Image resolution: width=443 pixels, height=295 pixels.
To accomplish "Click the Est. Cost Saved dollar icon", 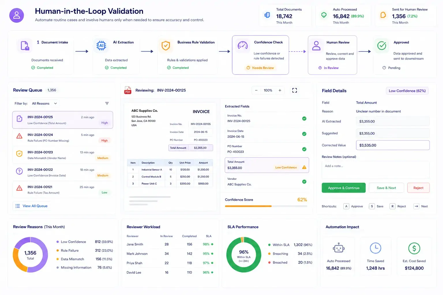I will 414,248.
